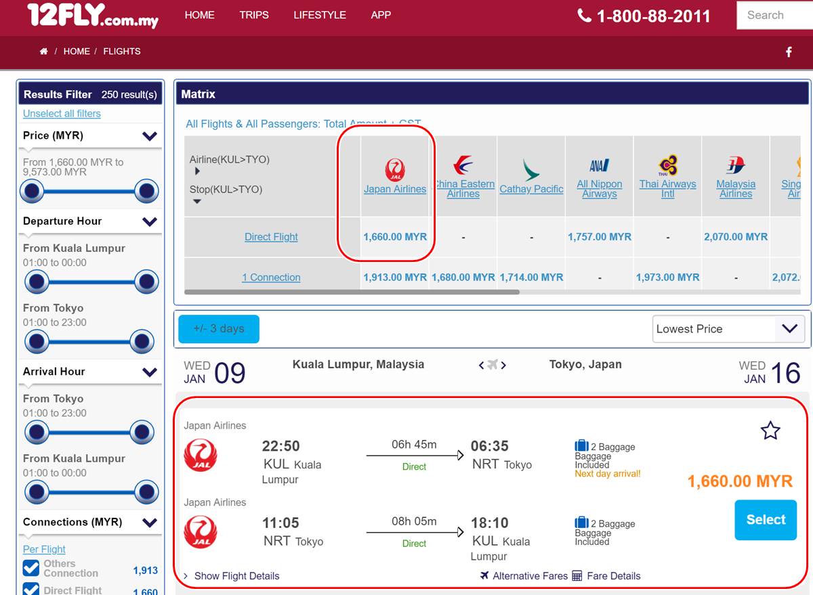Viewport: 813px width, 595px height.
Task: Click the Direct Flight row link
Action: point(271,237)
